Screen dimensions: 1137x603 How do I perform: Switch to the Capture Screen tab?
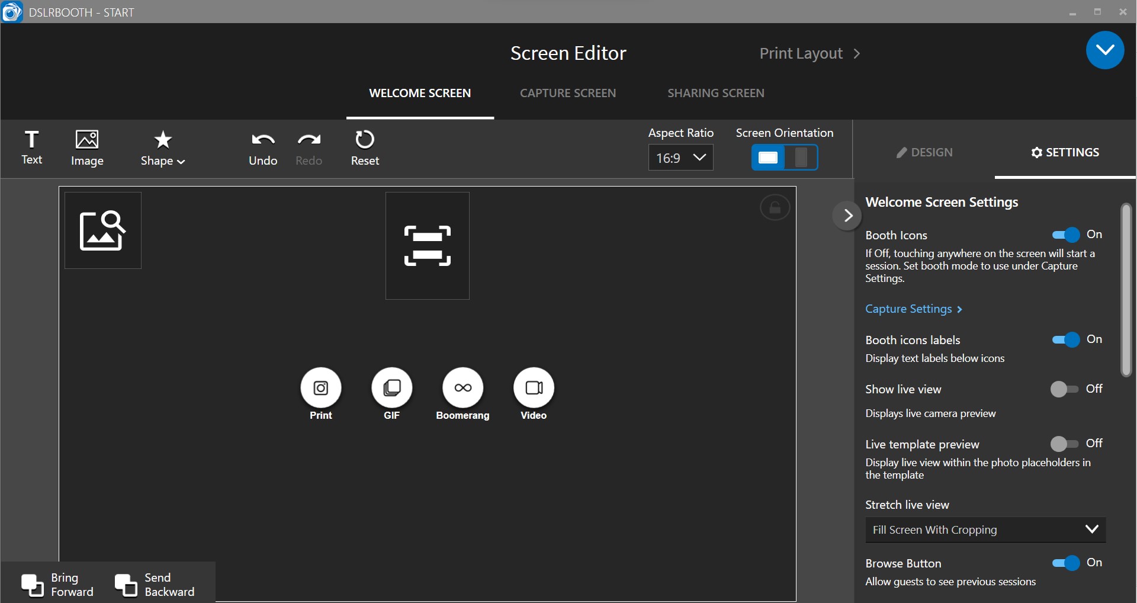coord(568,92)
